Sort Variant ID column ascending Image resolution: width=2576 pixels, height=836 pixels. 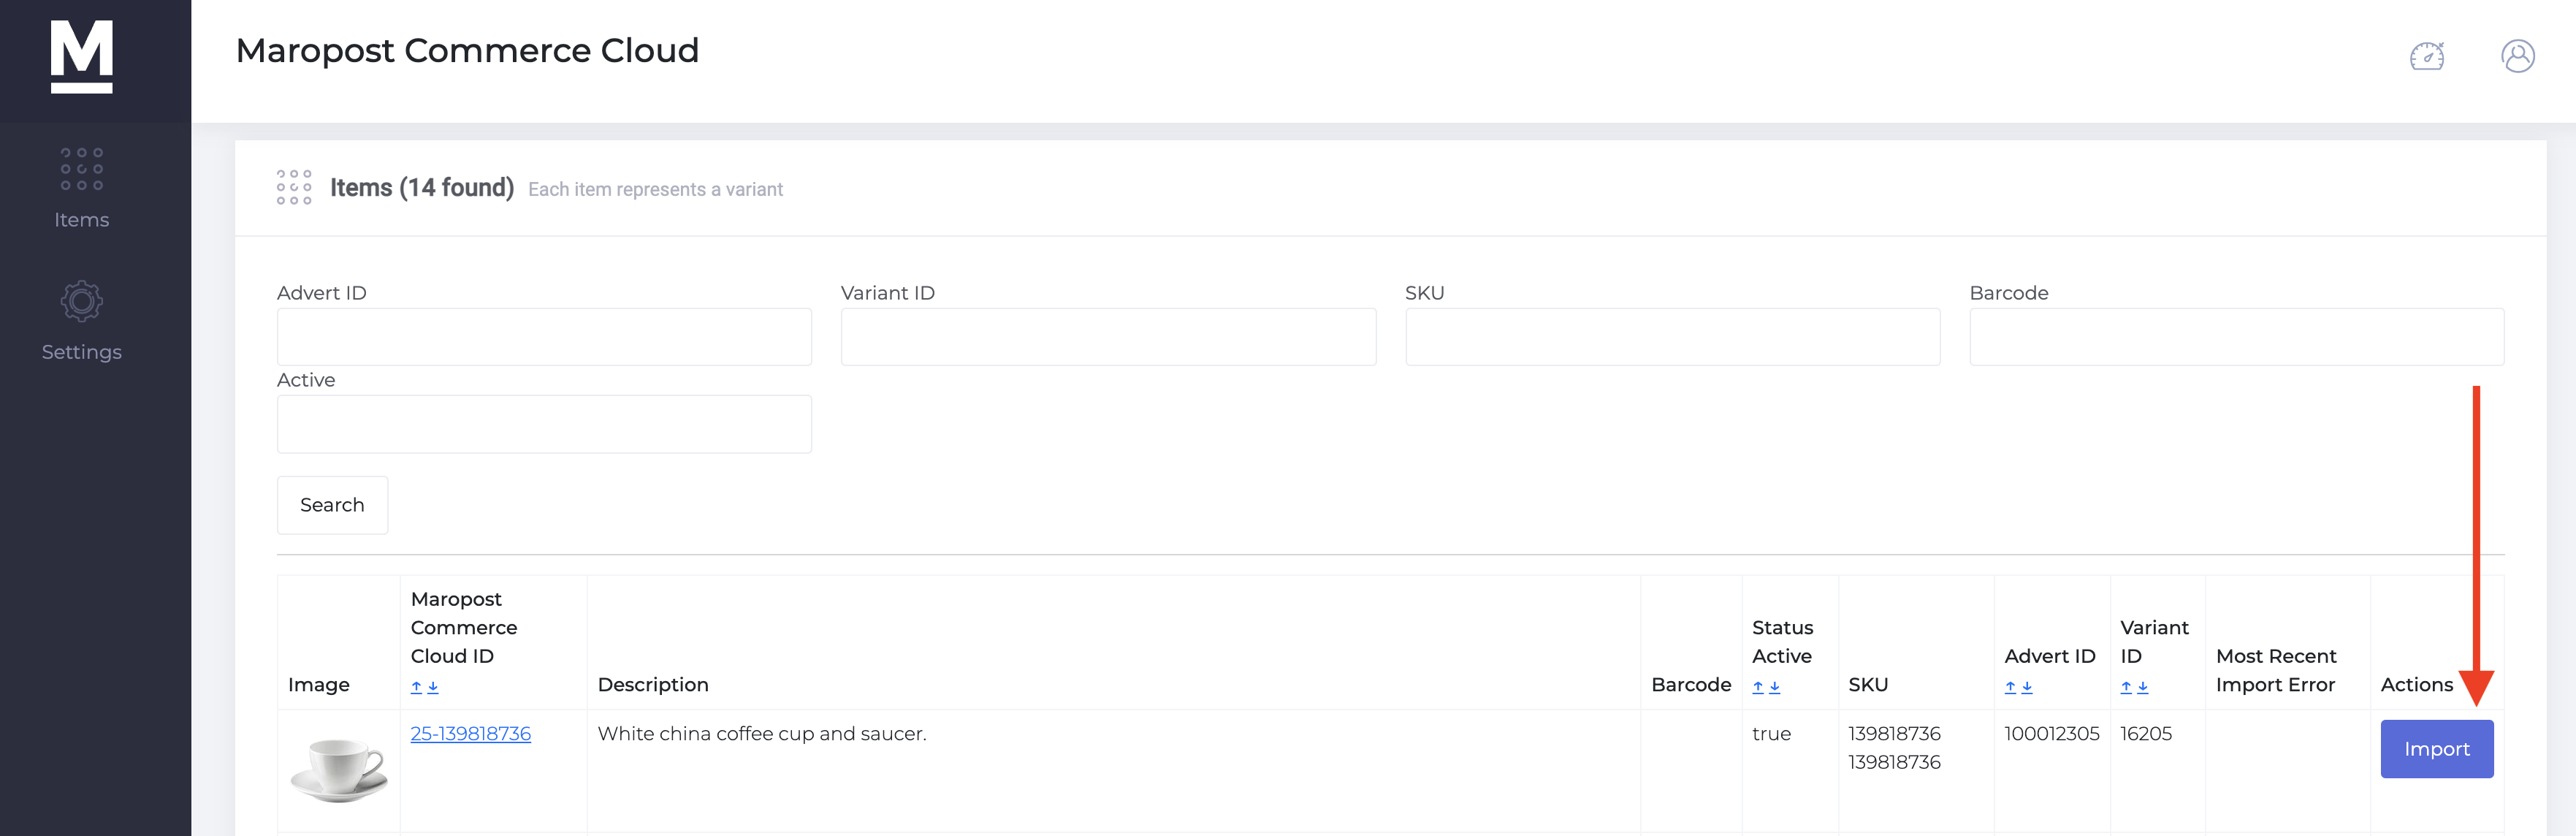2126,687
